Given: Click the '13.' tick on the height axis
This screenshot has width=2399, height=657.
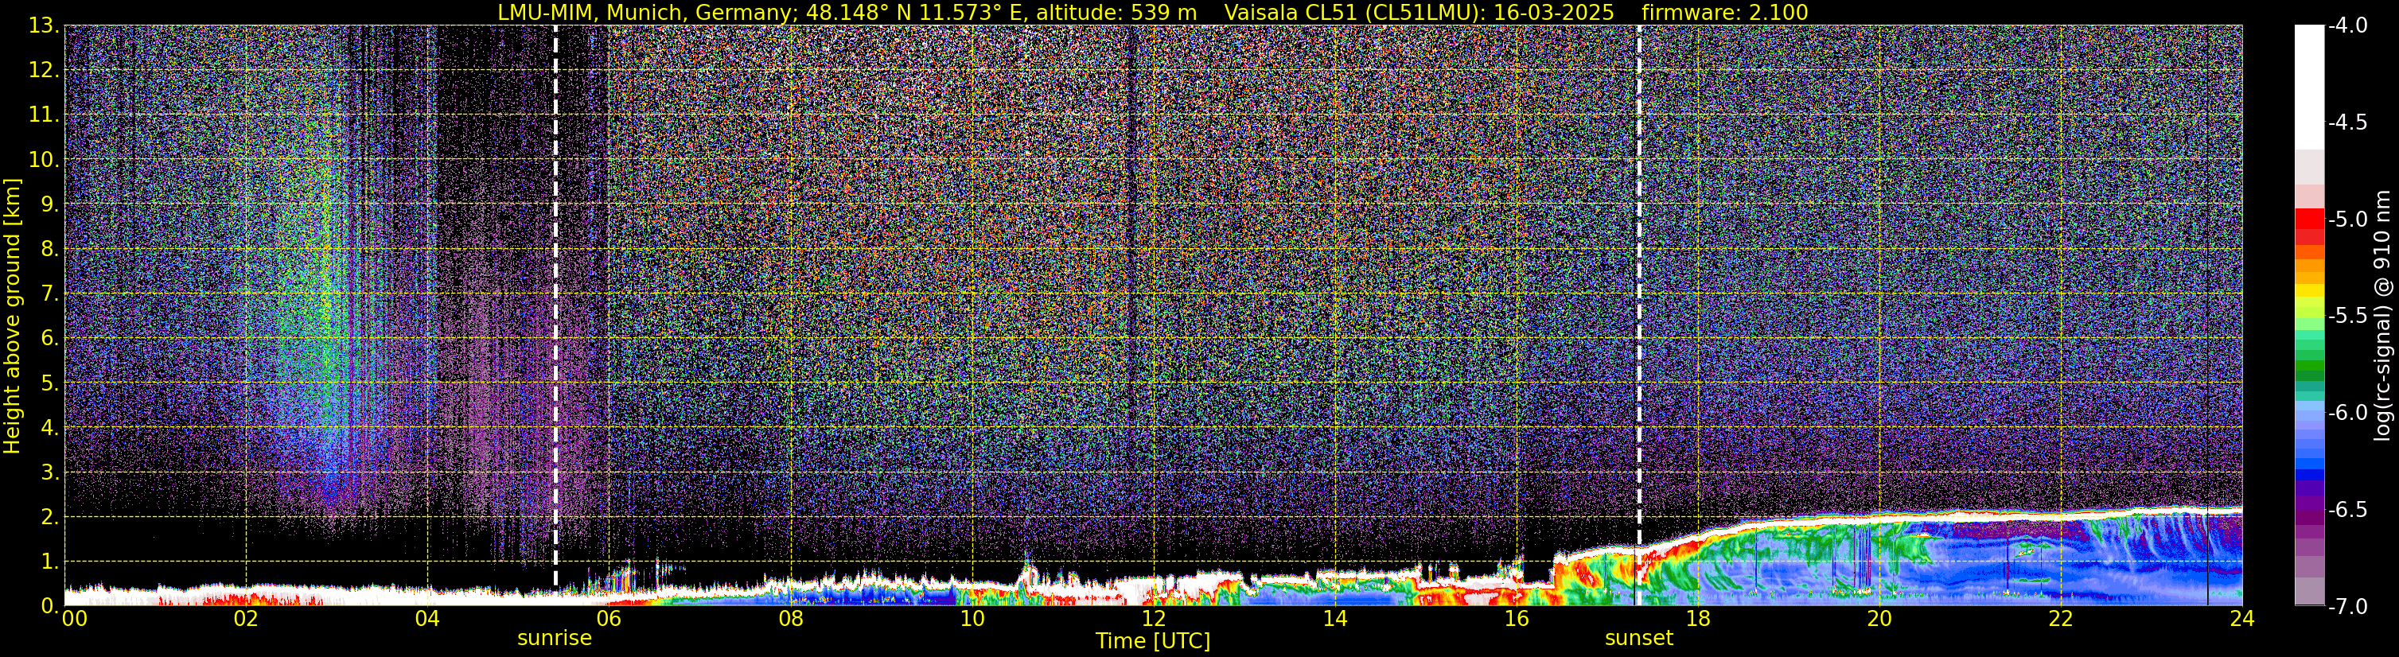Looking at the screenshot, I should 44,26.
